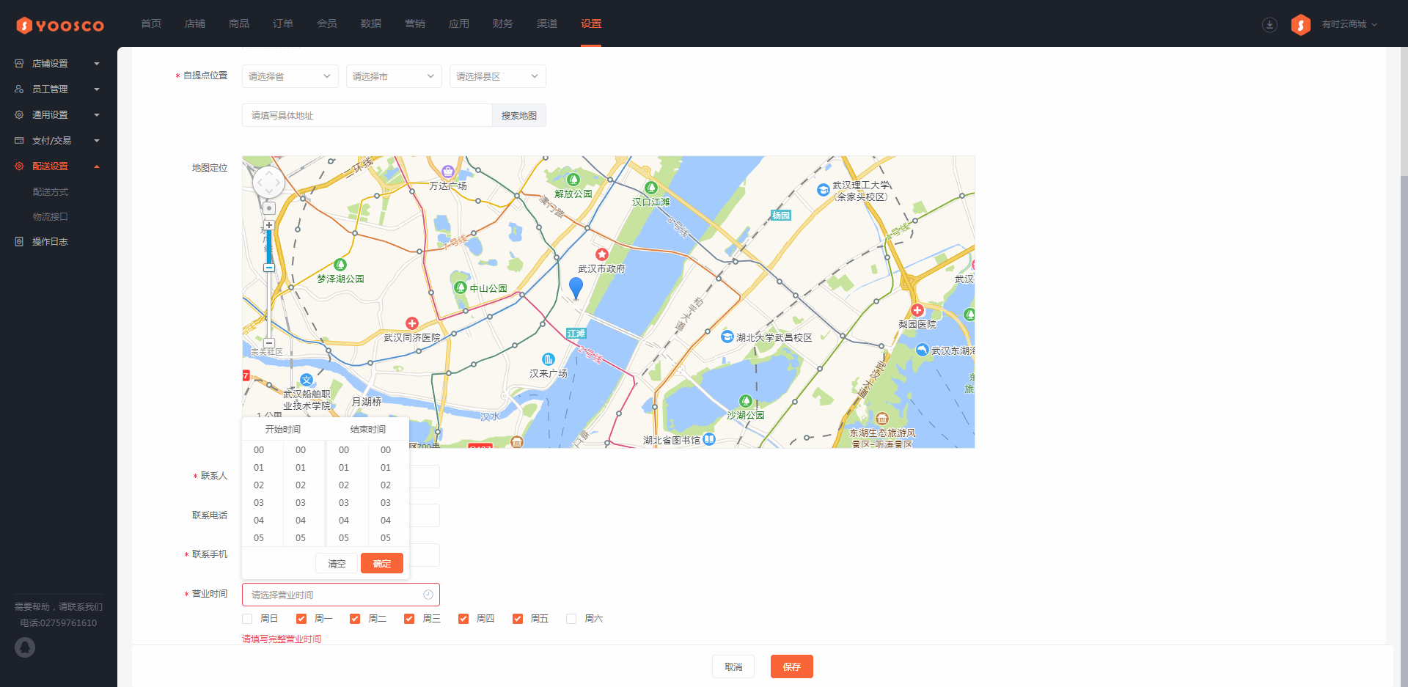Image resolution: width=1408 pixels, height=687 pixels.
Task: Click the 湖北省图书馆 marker icon
Action: tap(709, 439)
